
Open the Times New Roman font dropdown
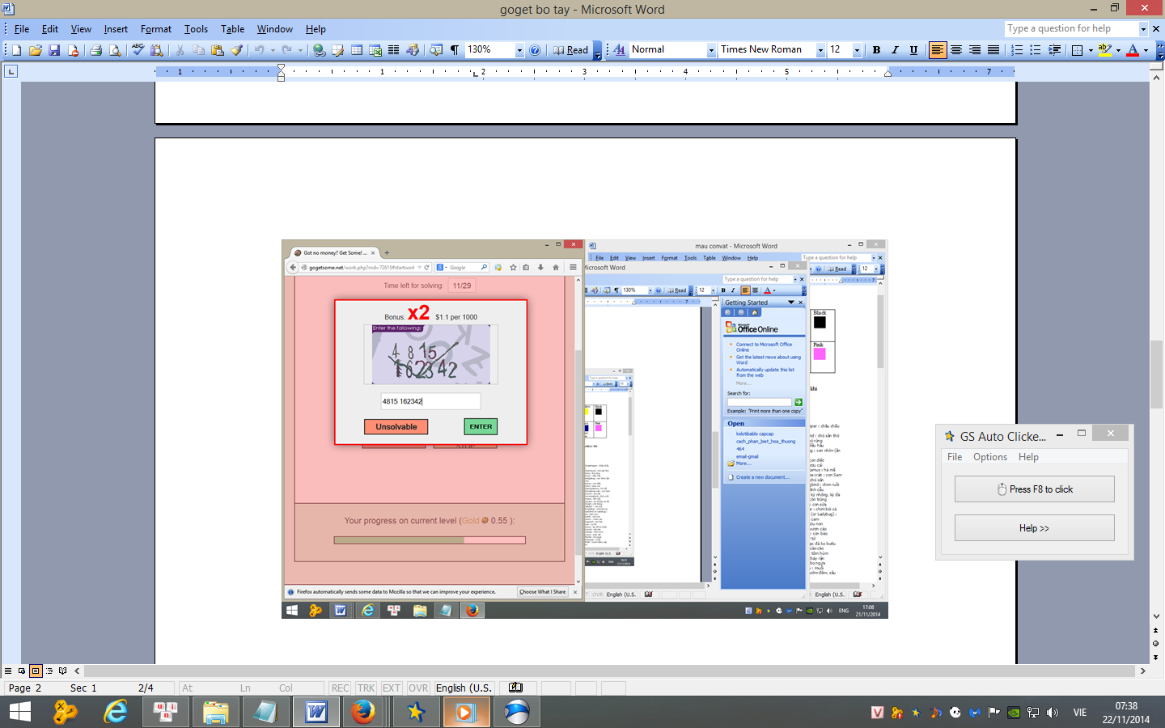click(x=820, y=50)
